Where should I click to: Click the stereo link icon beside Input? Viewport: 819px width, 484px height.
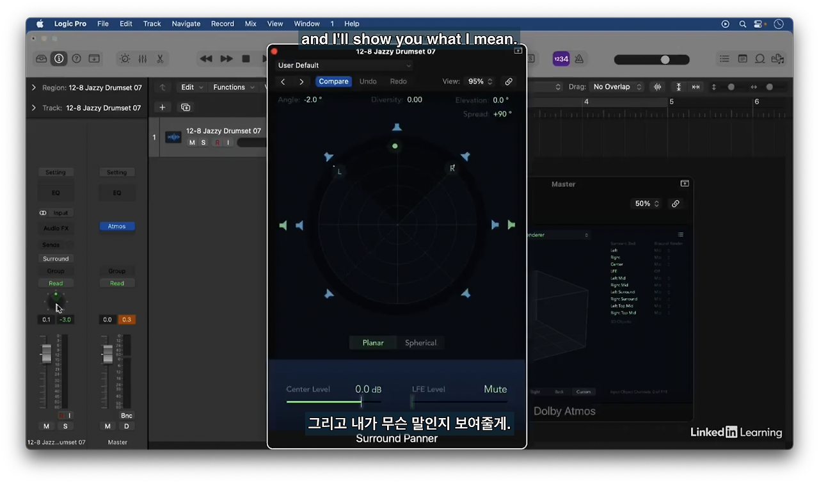click(43, 213)
